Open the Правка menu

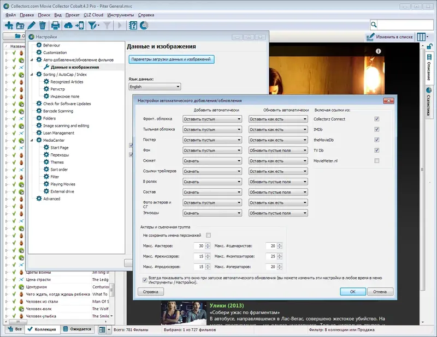27,15
